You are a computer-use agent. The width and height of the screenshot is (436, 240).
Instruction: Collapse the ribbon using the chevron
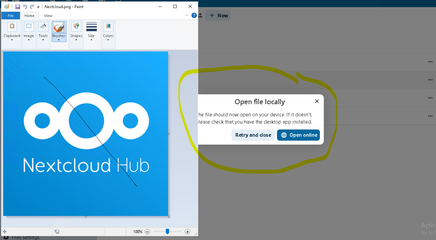click(187, 16)
